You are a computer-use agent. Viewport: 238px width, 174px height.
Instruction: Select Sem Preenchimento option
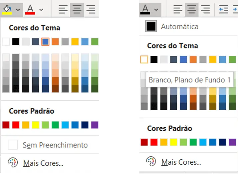tap(50, 145)
